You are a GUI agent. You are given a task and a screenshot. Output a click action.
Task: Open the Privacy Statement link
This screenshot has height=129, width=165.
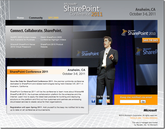(150, 118)
